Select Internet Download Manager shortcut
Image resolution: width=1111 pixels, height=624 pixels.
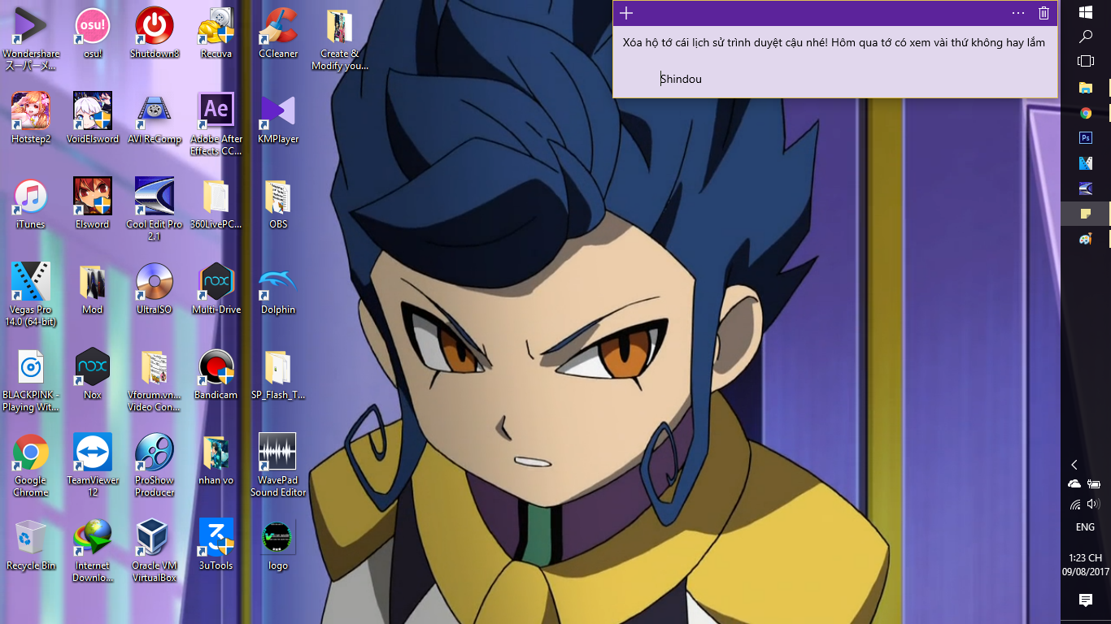pos(93,551)
